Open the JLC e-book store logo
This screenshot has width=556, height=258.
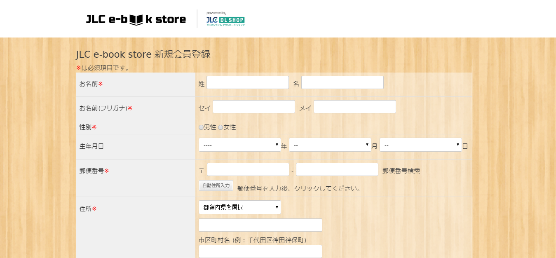click(x=136, y=19)
